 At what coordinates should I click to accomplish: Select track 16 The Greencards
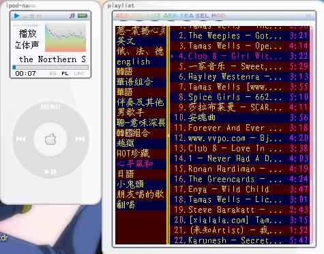pos(240,179)
